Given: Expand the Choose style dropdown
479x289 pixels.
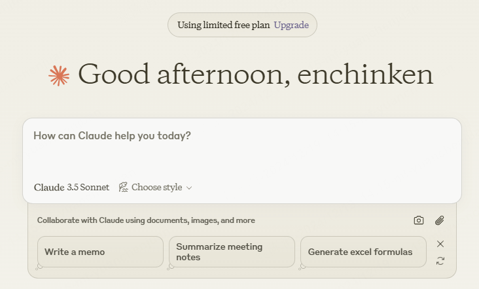Looking at the screenshot, I should click(155, 187).
